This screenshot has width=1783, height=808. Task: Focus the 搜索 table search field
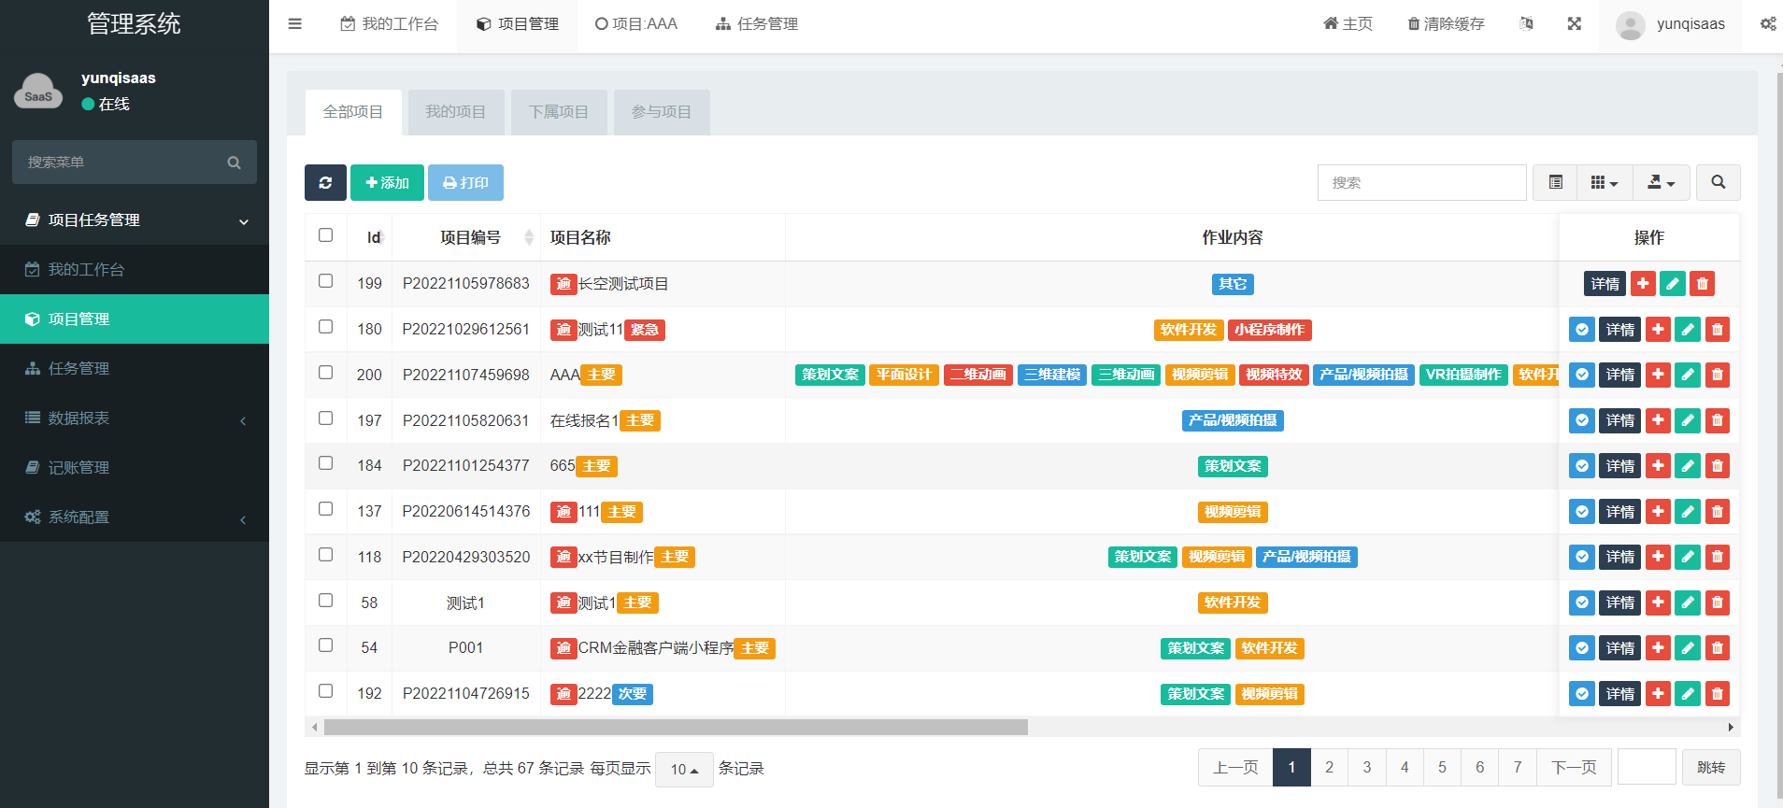pyautogui.click(x=1421, y=182)
